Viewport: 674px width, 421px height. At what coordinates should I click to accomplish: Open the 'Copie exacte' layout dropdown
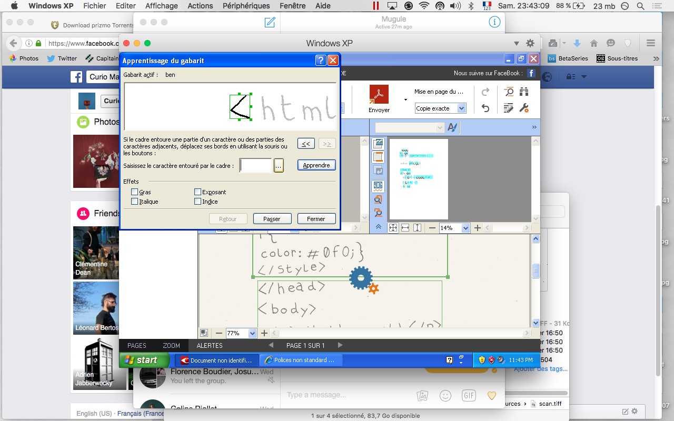tap(461, 108)
